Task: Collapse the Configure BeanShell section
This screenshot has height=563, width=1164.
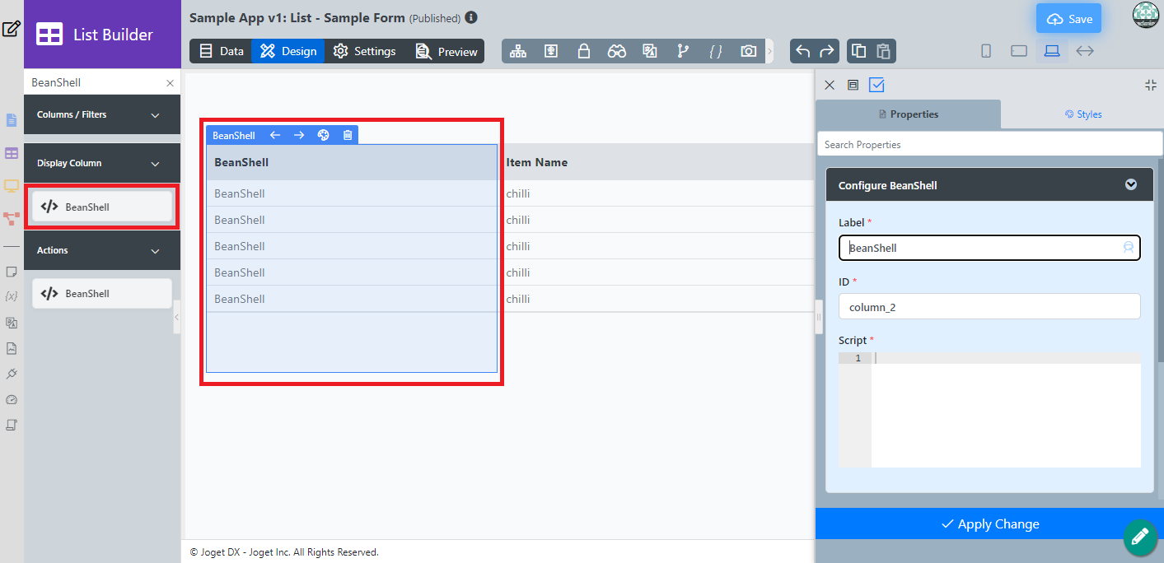Action: pyautogui.click(x=1131, y=185)
